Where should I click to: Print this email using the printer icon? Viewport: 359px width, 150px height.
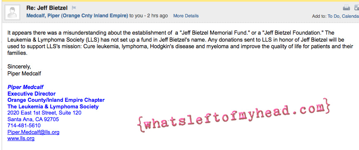pos(346,8)
